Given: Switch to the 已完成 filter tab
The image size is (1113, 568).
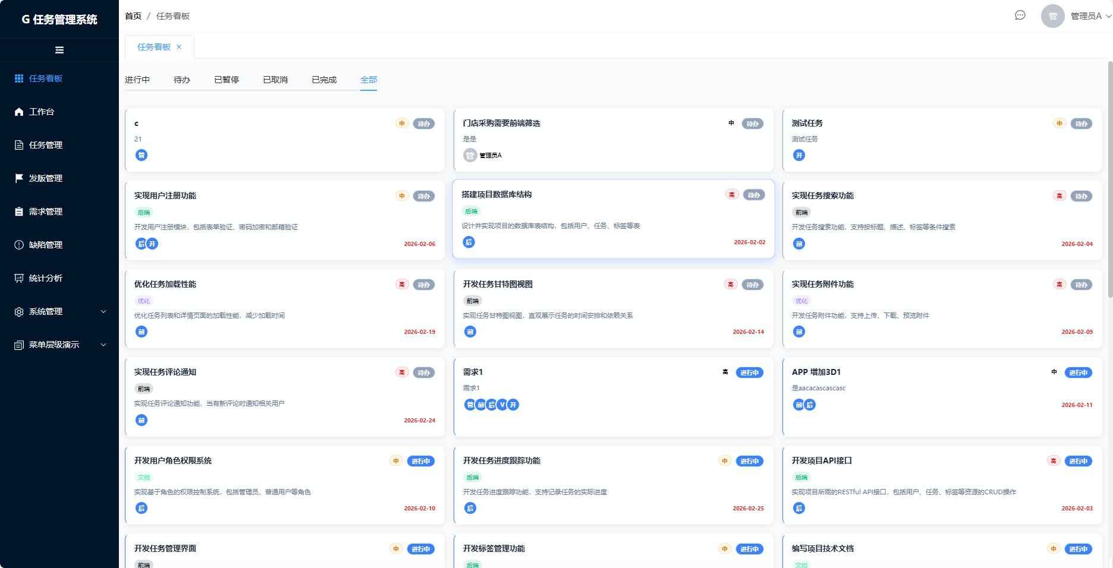Looking at the screenshot, I should pyautogui.click(x=324, y=80).
